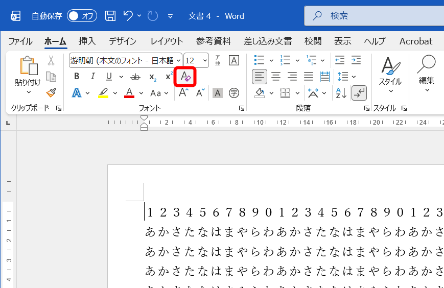Apply red font color

[x=129, y=93]
